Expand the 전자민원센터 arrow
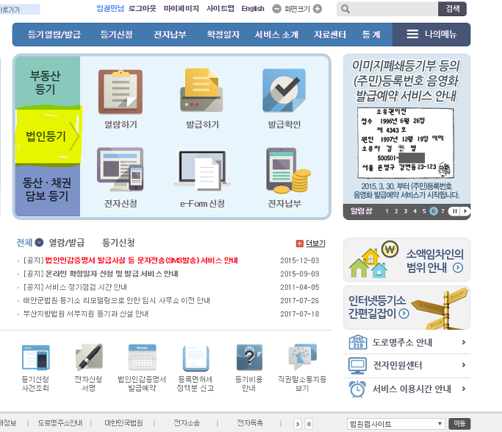Screen dimensions: 502x432 point(464,365)
